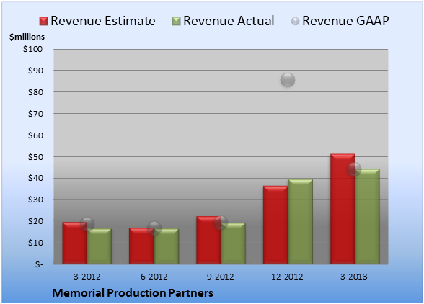Click the '$100' y-axis label
The width and height of the screenshot is (424, 304).
(32, 49)
